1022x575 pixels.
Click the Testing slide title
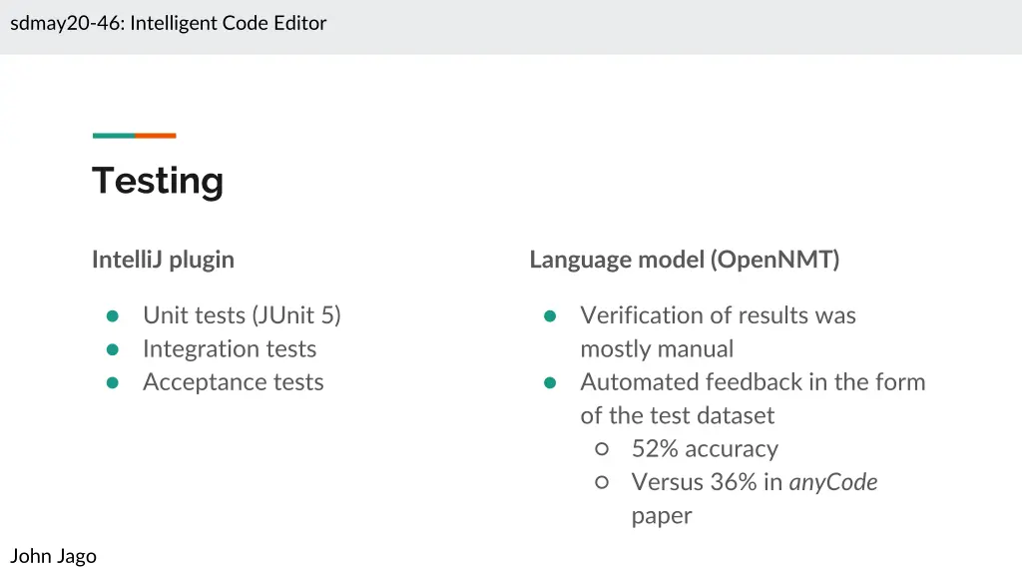click(x=158, y=181)
